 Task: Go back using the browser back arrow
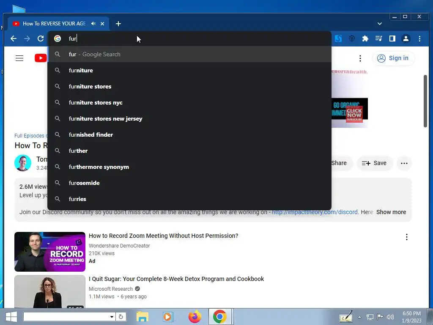click(13, 39)
